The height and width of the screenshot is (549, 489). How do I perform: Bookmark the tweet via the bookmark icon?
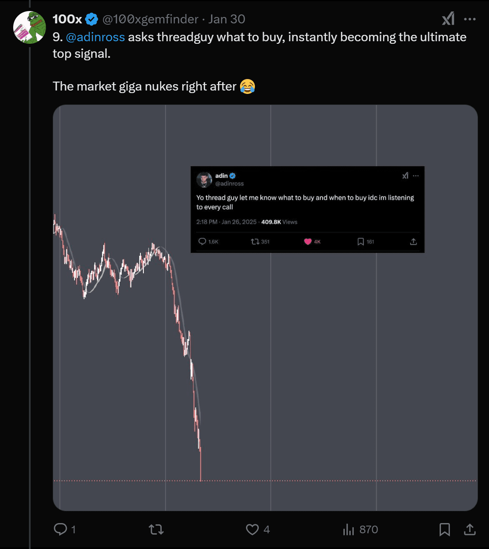tap(445, 529)
